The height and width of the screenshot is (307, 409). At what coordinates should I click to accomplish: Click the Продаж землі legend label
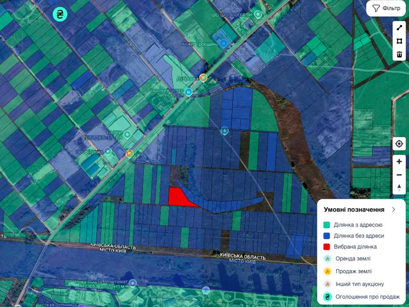(354, 271)
